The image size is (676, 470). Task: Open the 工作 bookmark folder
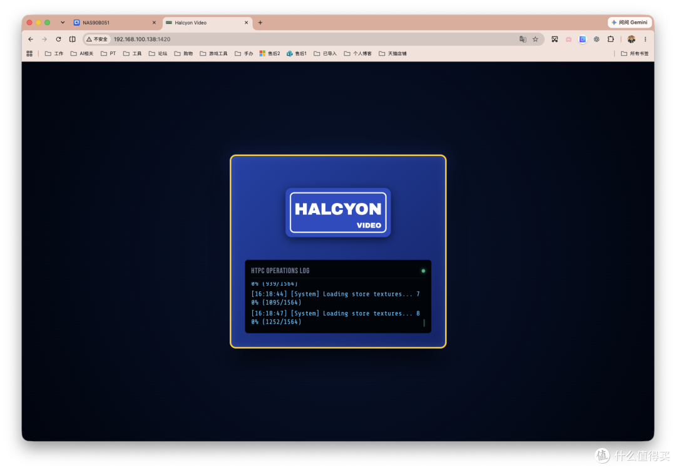pos(54,53)
